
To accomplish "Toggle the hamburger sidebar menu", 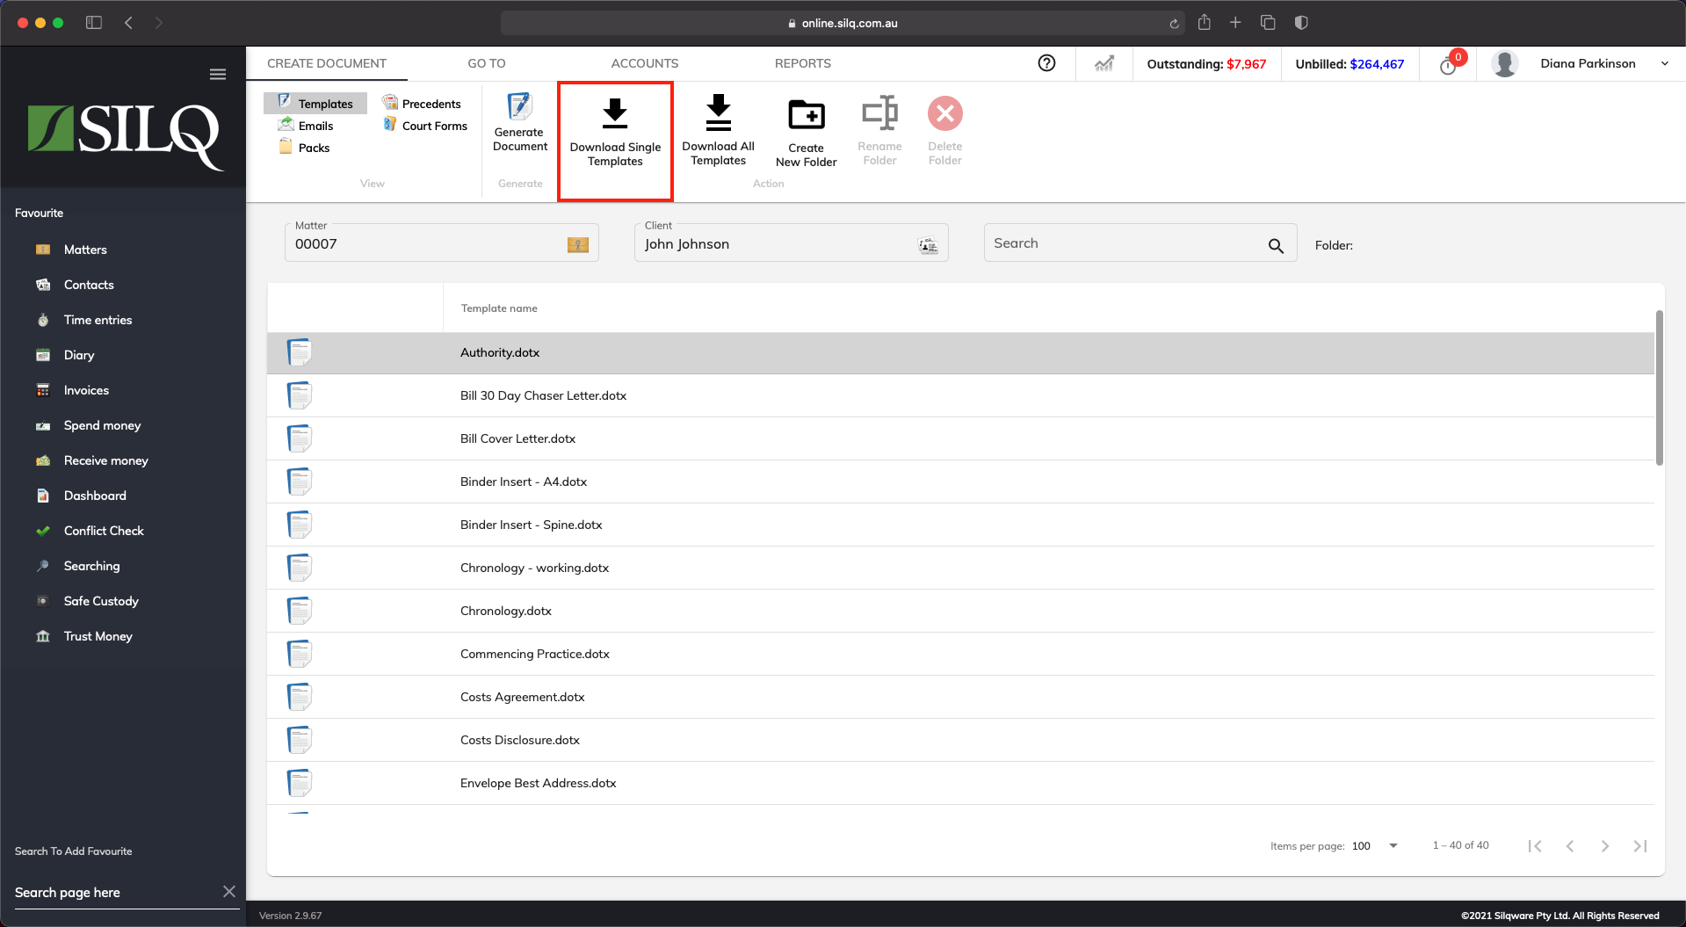I will click(x=218, y=75).
